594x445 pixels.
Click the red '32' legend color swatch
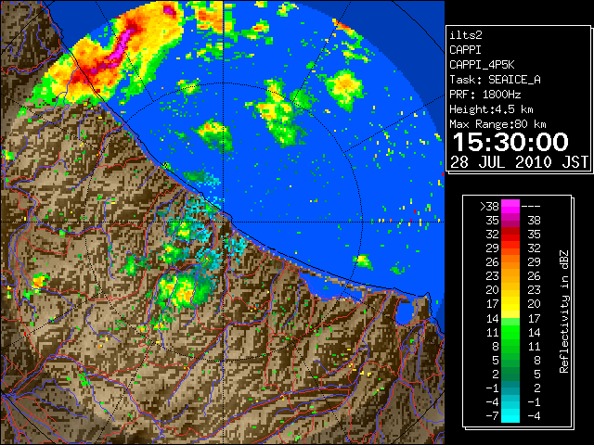click(510, 235)
